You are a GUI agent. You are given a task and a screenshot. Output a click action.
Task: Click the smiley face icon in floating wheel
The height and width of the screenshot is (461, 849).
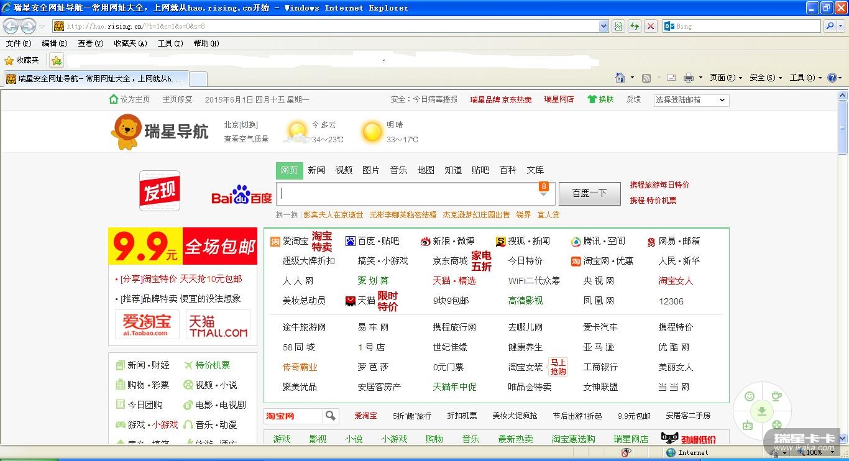[x=750, y=396]
